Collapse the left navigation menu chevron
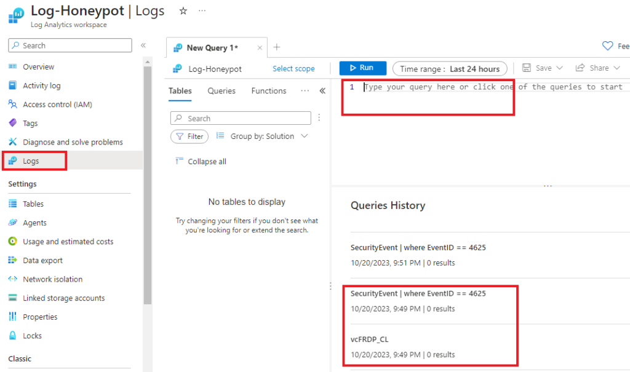630x372 pixels. [x=143, y=46]
